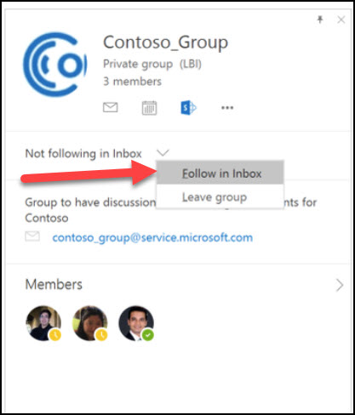Open the first member's photo
Image resolution: width=355 pixels, height=415 pixels.
coord(43,323)
